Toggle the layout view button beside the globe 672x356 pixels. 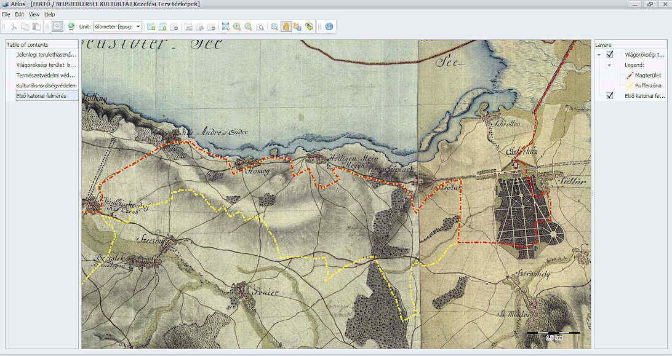57,26
